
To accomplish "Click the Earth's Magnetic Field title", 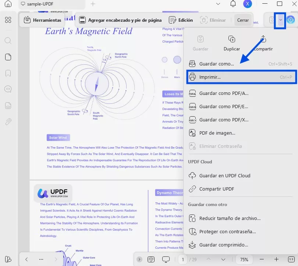I will 89,31.
